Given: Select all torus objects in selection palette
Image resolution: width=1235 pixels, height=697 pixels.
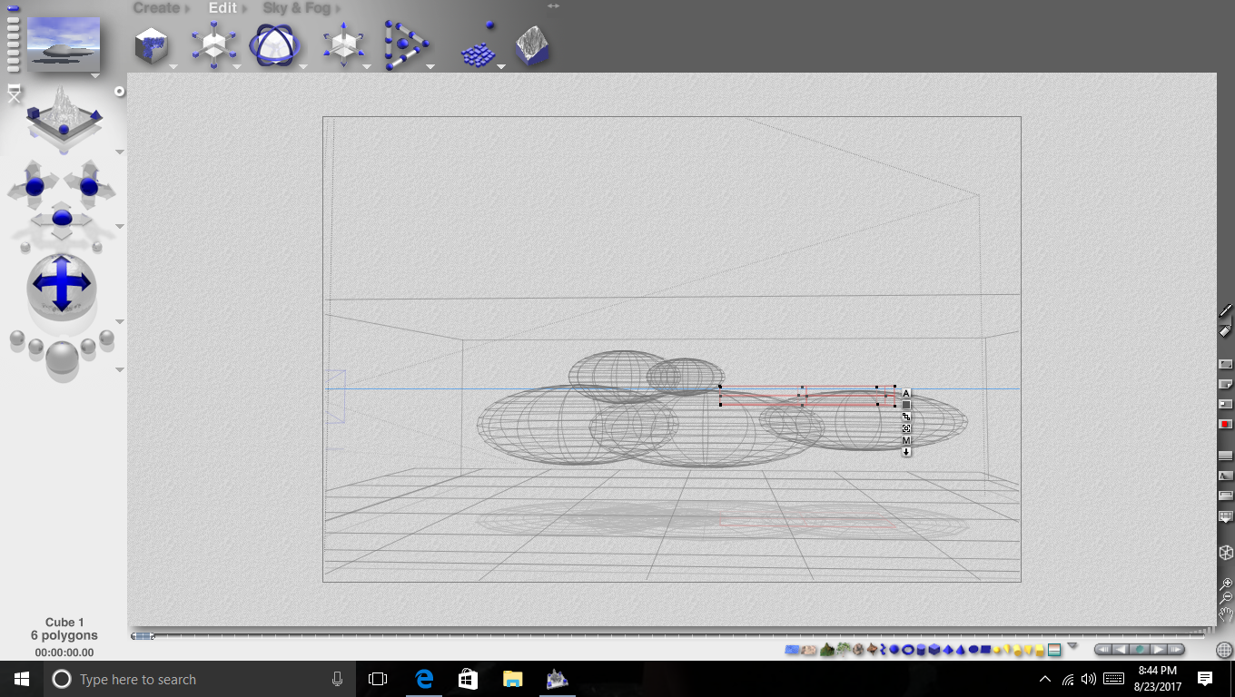Looking at the screenshot, I should [907, 650].
